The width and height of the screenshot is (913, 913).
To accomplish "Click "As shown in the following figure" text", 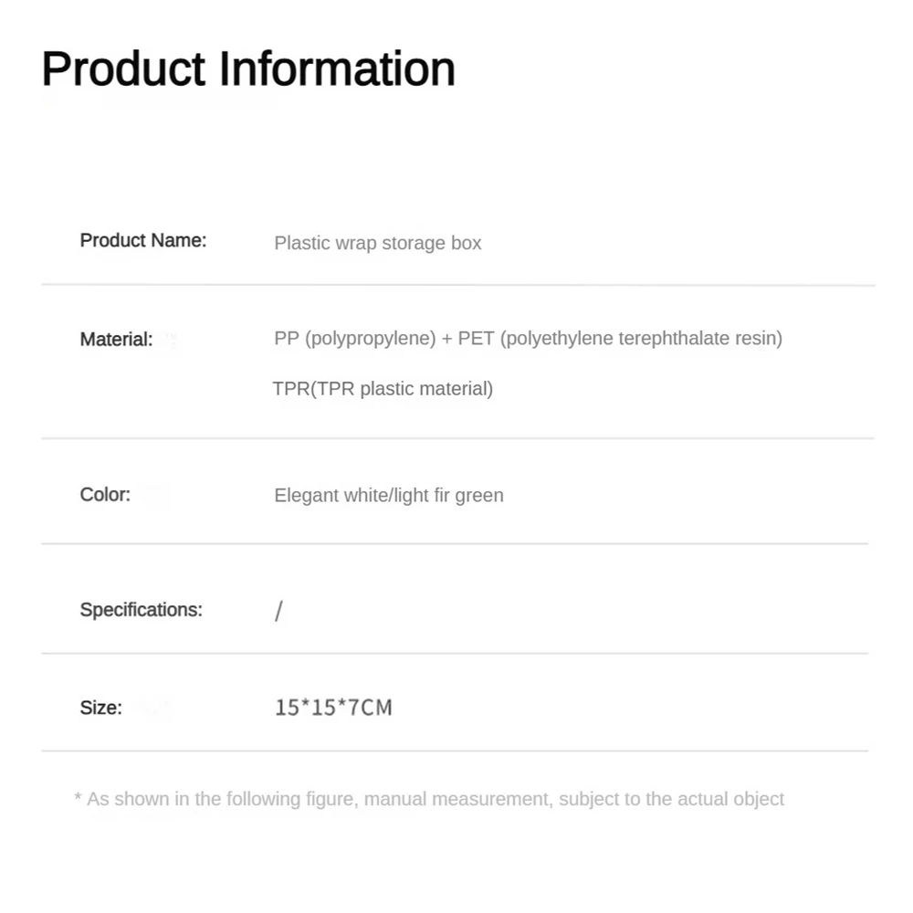I will coord(222,800).
